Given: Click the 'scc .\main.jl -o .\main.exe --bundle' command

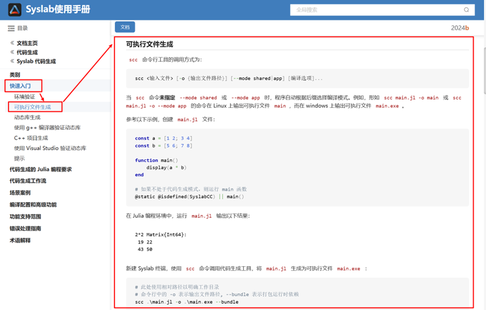Looking at the screenshot, I should 187,302.
